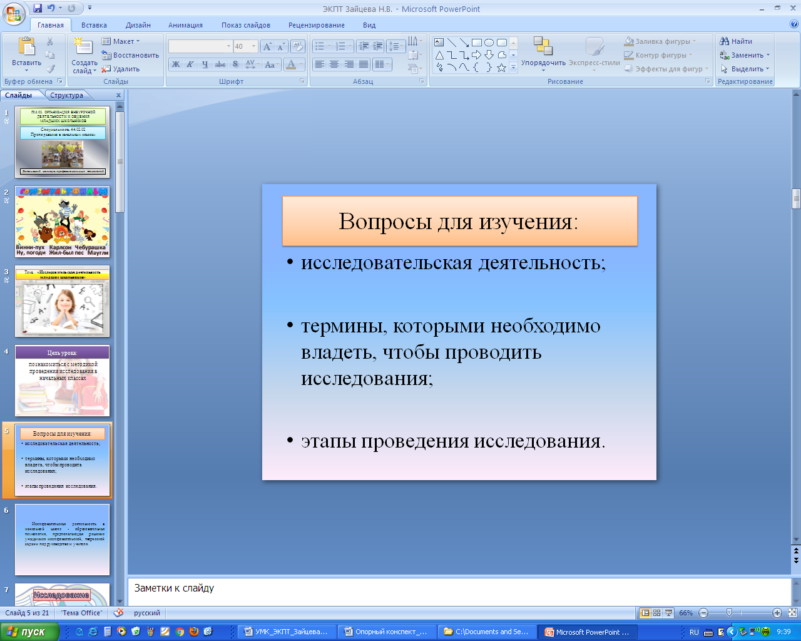
Task: Click the Найти find button
Action: click(x=736, y=41)
